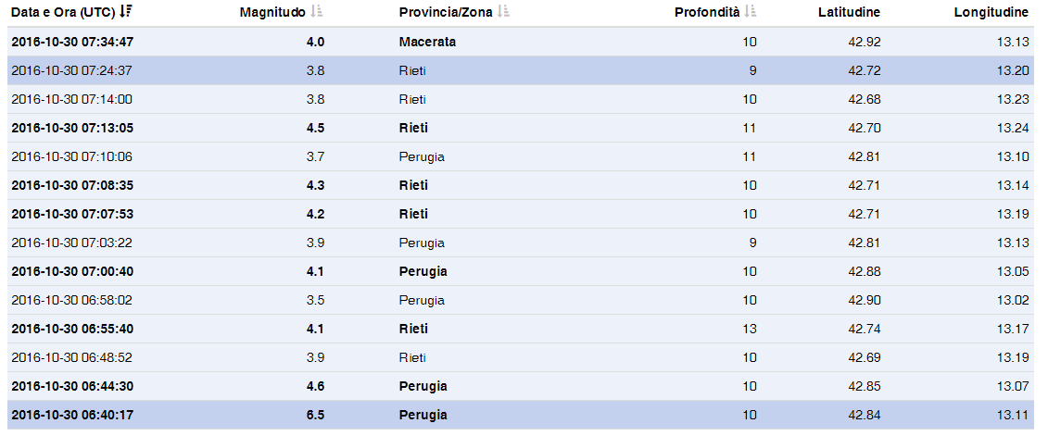This screenshot has width=1048, height=436.
Task: Open the 07:34:47 Macerata earthquake entry
Action: (72, 42)
